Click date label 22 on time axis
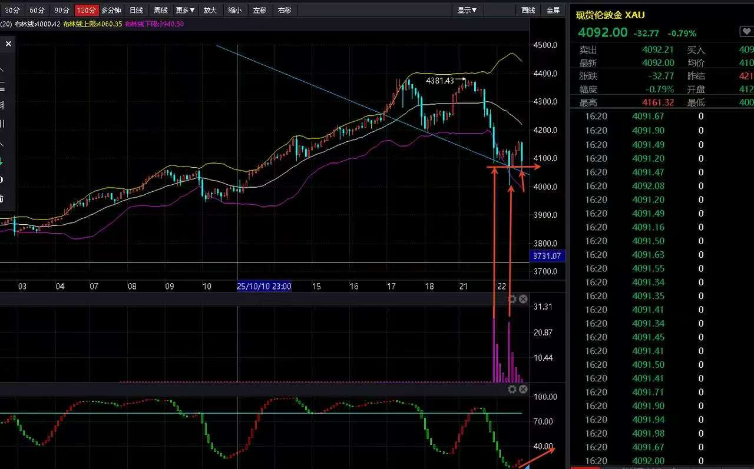 coord(502,287)
